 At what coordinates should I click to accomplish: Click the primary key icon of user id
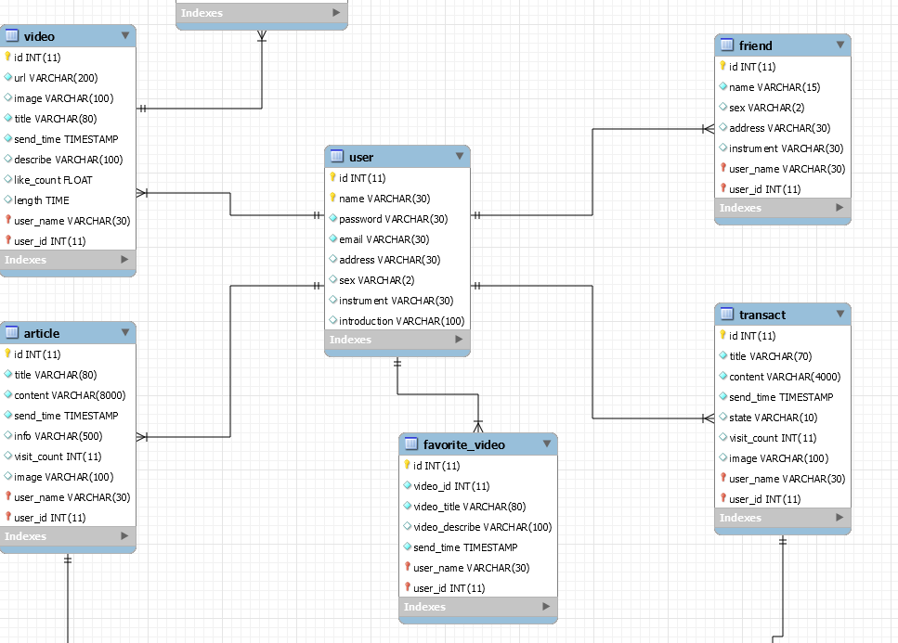[332, 177]
